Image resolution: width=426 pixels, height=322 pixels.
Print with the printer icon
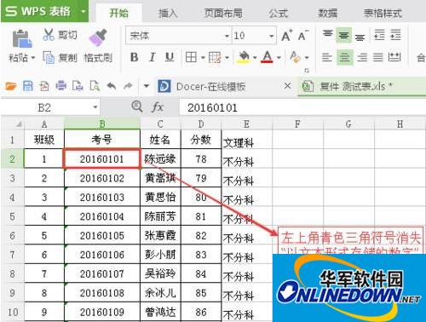pos(60,86)
